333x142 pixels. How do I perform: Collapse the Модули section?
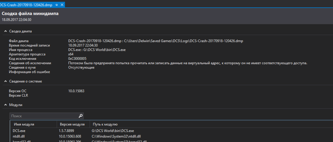pyautogui.click(x=6, y=105)
